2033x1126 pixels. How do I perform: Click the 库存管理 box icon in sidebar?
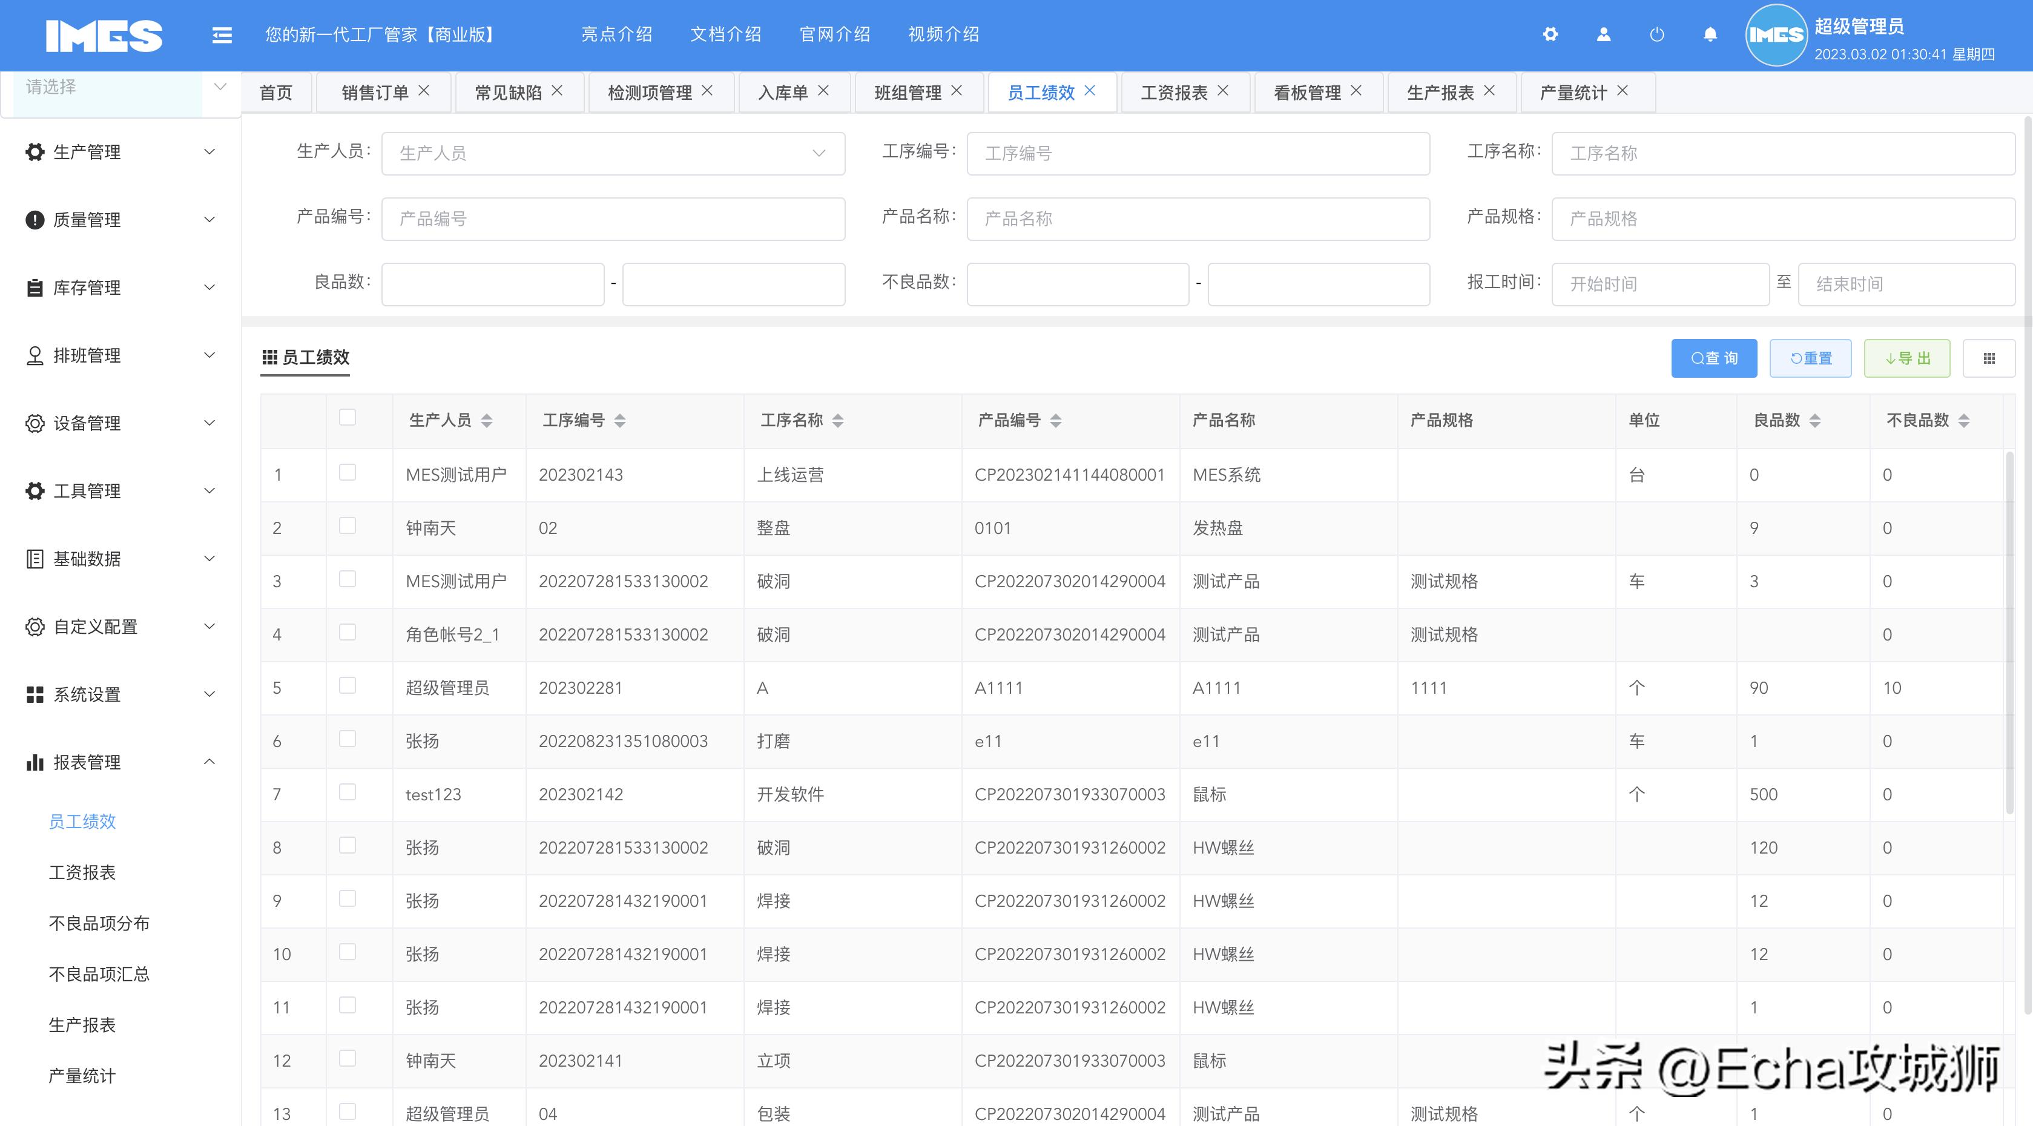tap(34, 287)
